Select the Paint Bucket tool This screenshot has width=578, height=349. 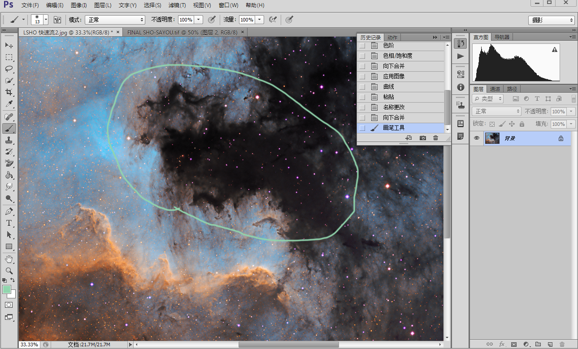tap(9, 175)
